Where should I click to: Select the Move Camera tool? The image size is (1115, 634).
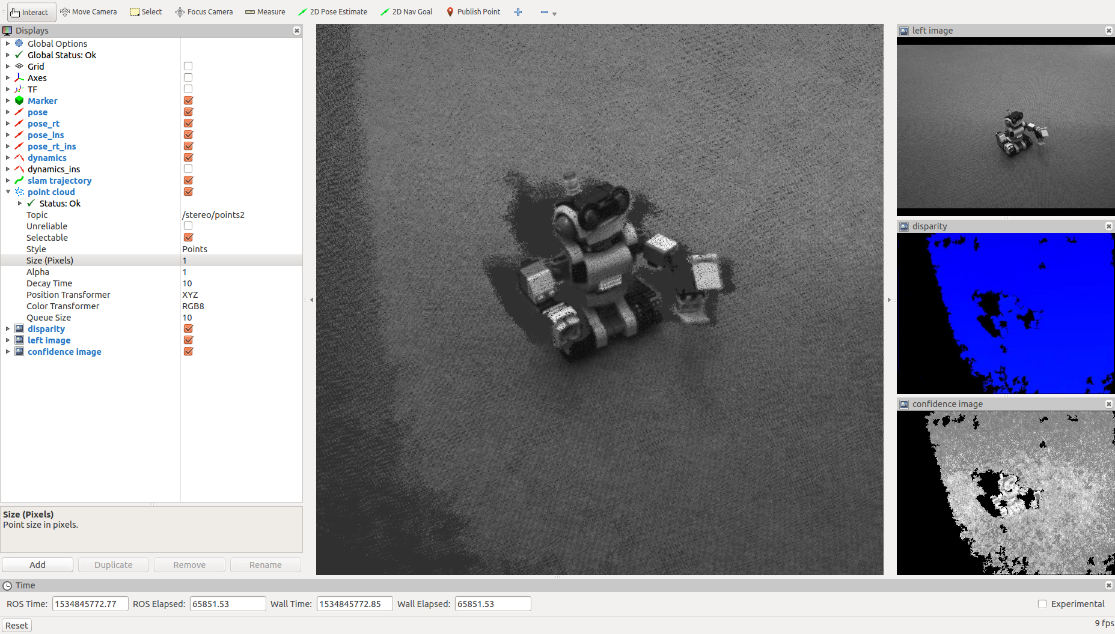pos(88,12)
